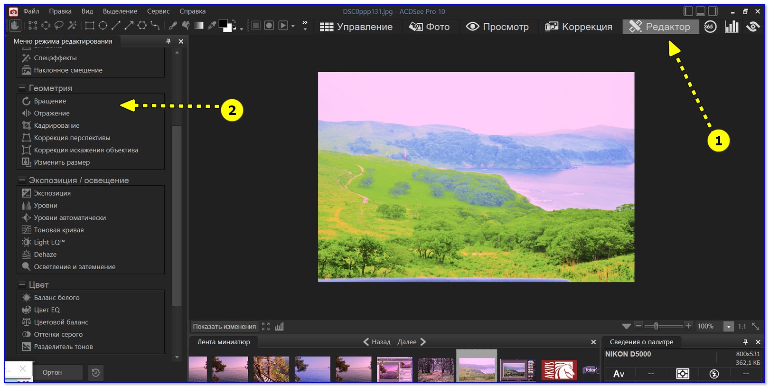Click the fit image diagonal arrows icon
This screenshot has width=769, height=387.
755,326
